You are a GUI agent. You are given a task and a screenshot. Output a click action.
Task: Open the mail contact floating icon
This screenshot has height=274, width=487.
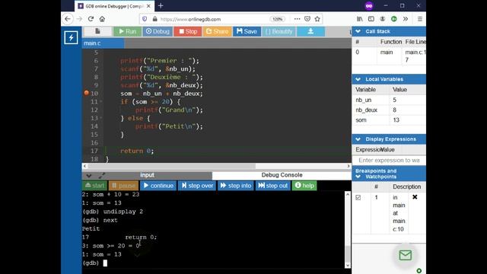pyautogui.click(x=406, y=256)
